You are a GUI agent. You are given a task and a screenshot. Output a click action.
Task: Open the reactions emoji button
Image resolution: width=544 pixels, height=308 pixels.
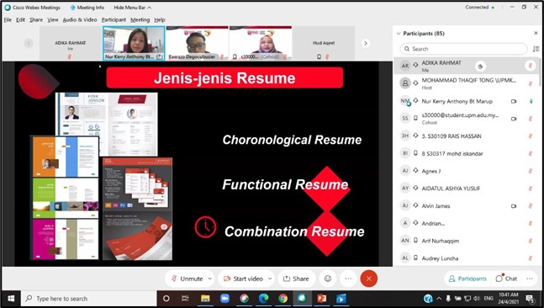328,279
